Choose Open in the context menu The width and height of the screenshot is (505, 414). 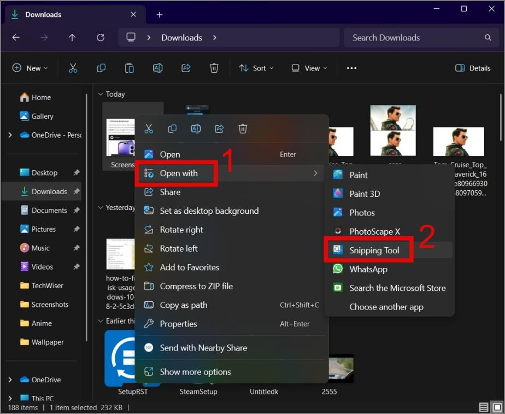pyautogui.click(x=229, y=154)
